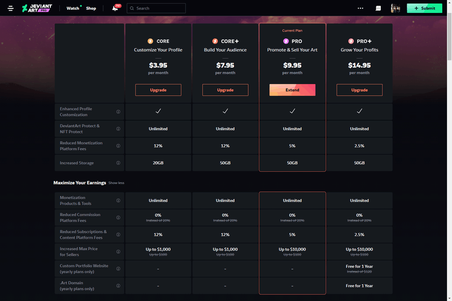Collapse Maximize Your Earnings with Show less

tap(116, 183)
